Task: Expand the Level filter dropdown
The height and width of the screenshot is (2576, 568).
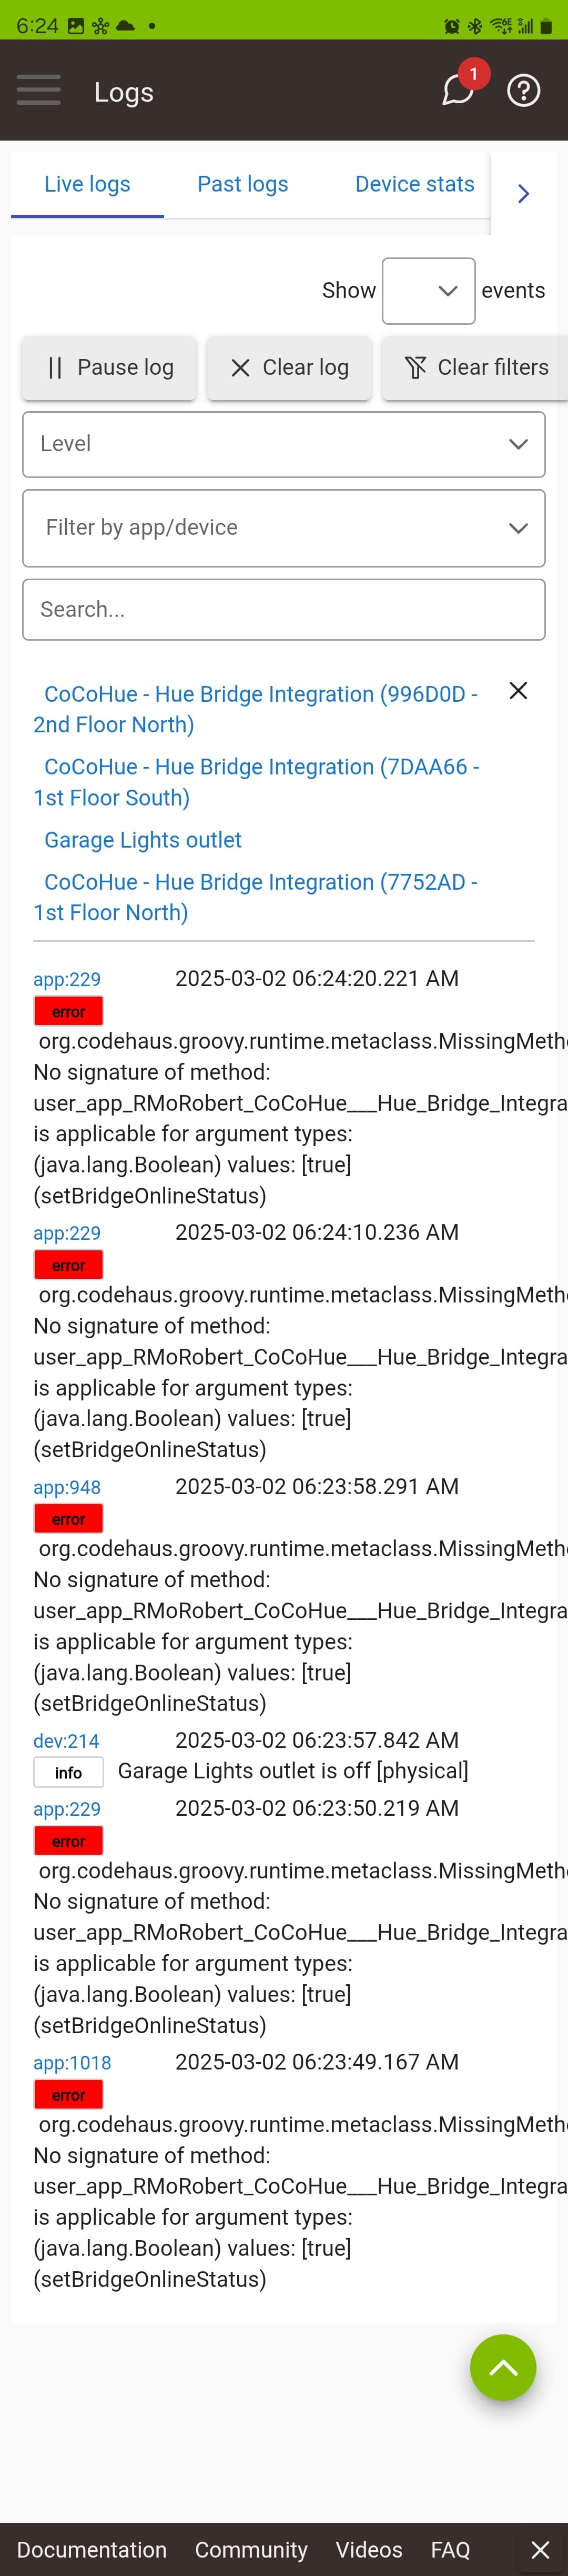Action: 283,444
